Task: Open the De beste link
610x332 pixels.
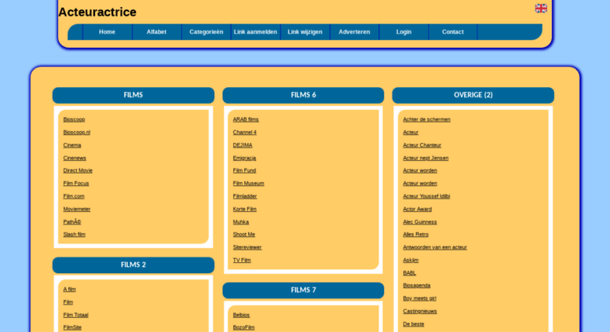Action: pos(413,323)
